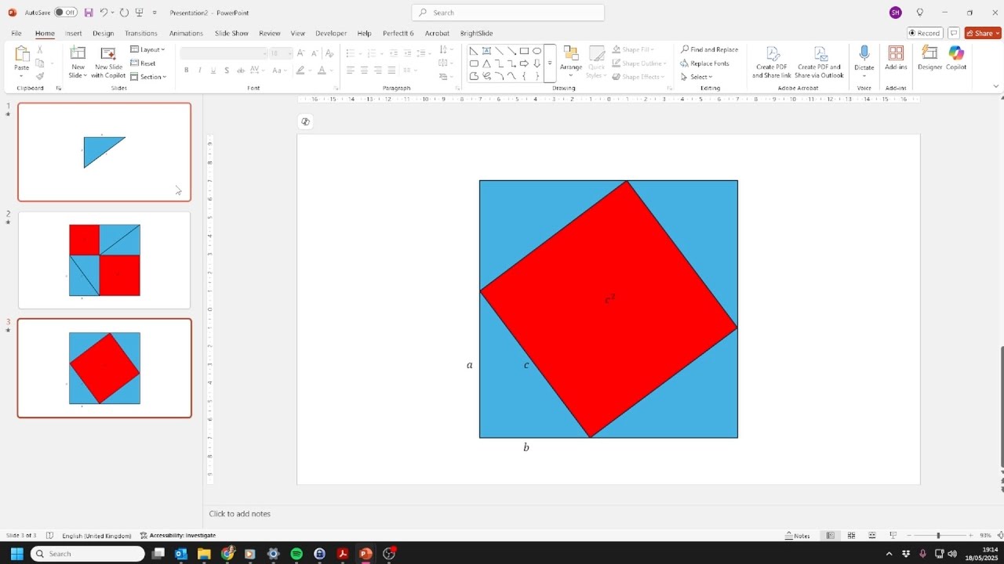
Task: Click the Undo arrow icon
Action: tap(104, 13)
